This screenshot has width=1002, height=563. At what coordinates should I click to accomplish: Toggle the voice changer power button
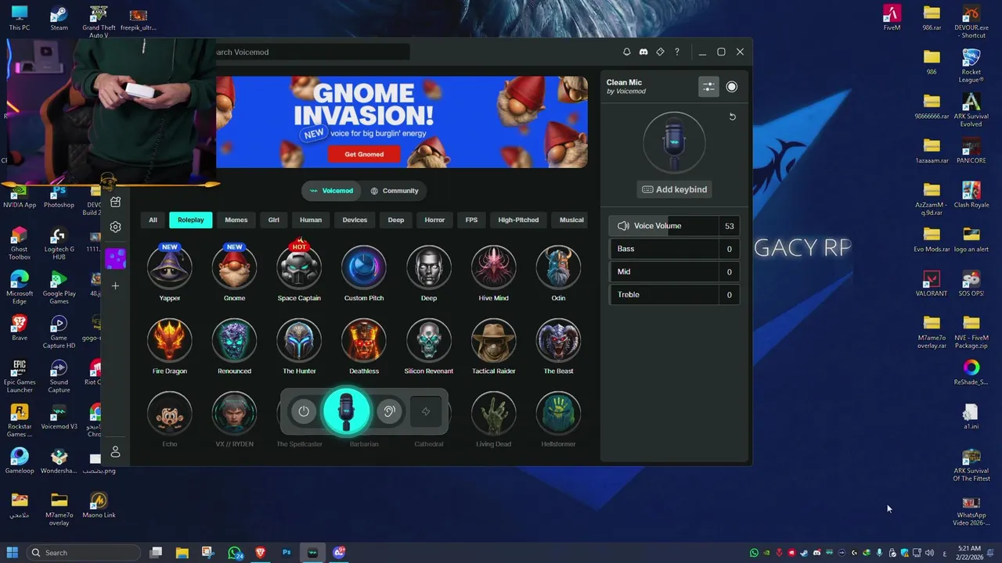(304, 411)
